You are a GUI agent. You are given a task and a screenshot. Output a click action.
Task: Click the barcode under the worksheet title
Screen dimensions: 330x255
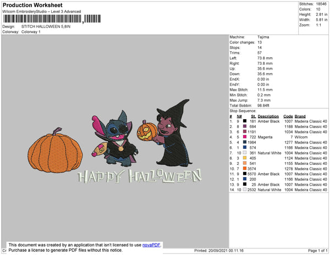52,19
